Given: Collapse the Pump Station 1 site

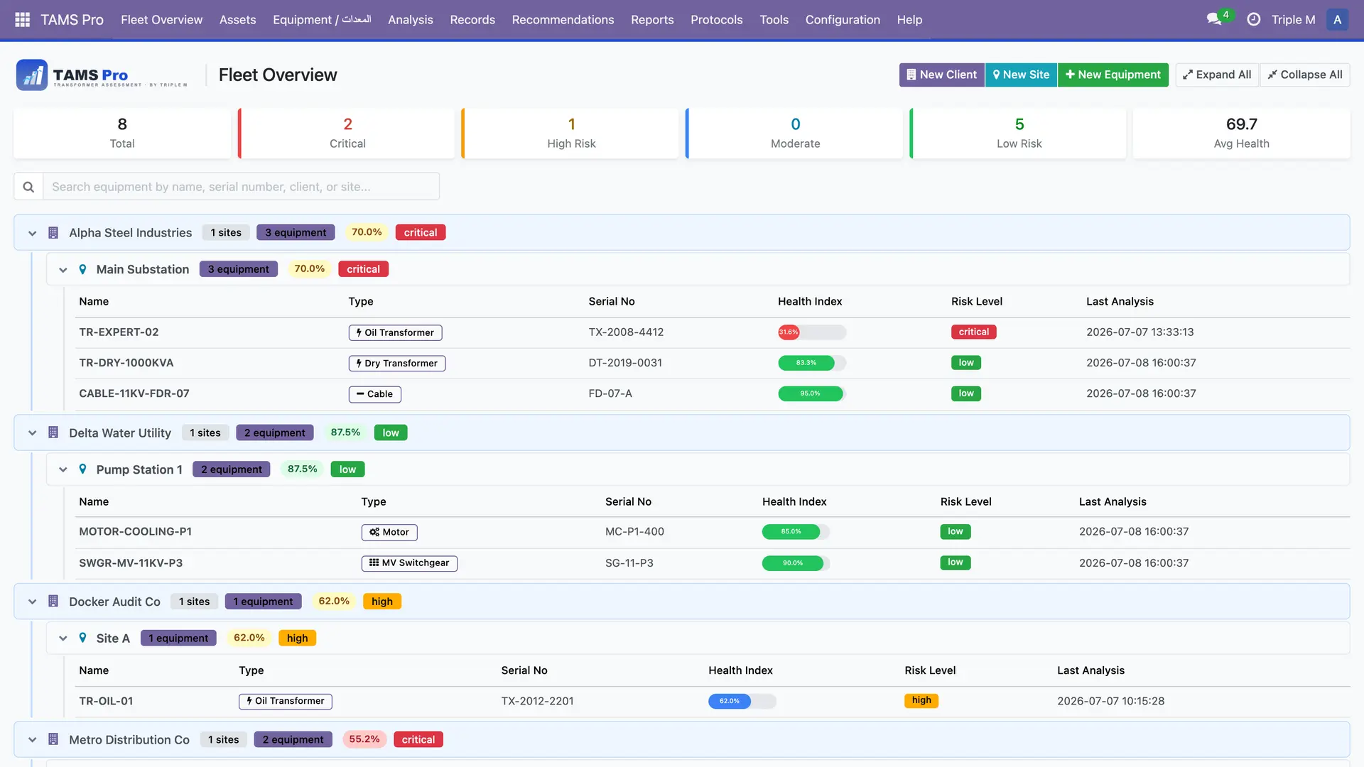Looking at the screenshot, I should coord(63,470).
